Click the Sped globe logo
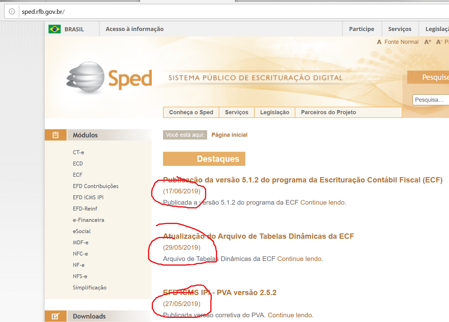 85,77
